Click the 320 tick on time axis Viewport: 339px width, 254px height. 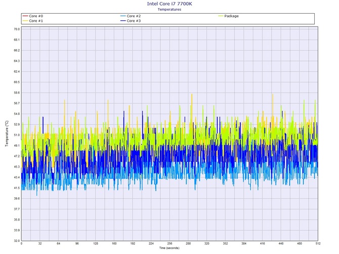coord(207,243)
